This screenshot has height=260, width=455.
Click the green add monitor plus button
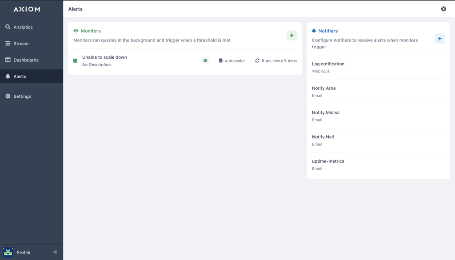(x=291, y=36)
